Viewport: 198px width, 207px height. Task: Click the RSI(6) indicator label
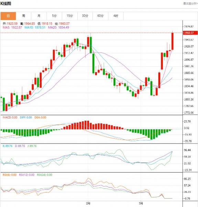coord(10,175)
